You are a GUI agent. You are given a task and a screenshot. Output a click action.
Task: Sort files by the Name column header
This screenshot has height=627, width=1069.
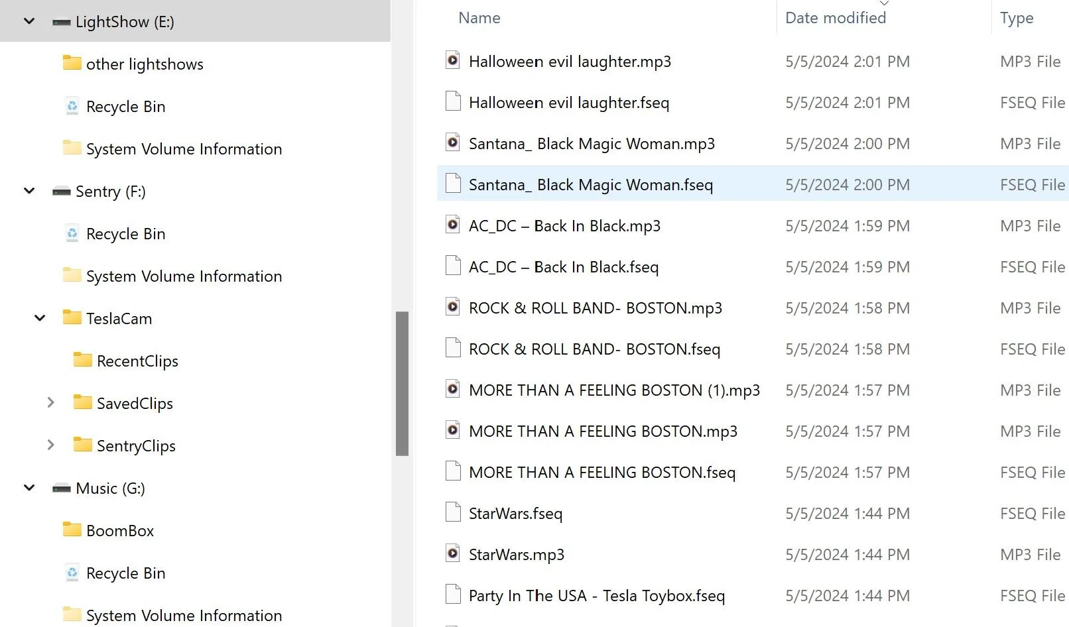pyautogui.click(x=479, y=18)
